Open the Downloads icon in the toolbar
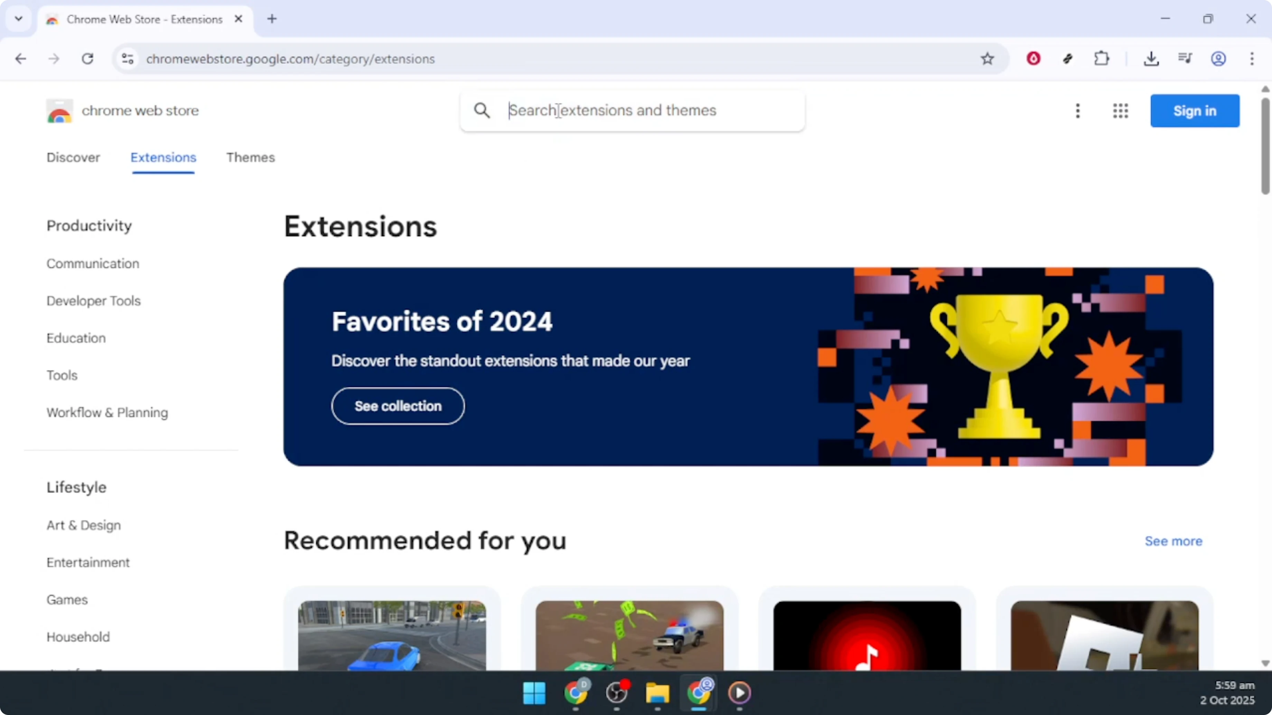This screenshot has width=1272, height=715. pyautogui.click(x=1151, y=58)
